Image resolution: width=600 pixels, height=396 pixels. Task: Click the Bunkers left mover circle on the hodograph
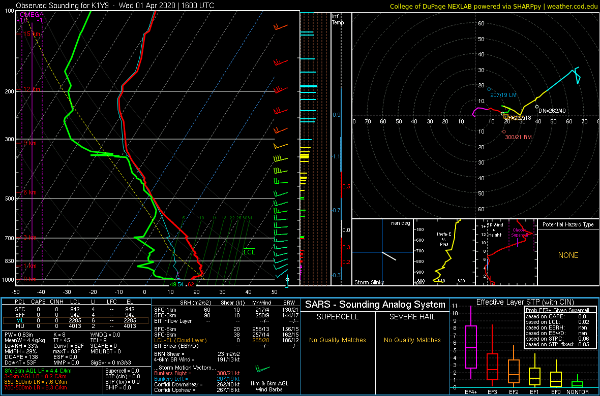tap(489, 89)
